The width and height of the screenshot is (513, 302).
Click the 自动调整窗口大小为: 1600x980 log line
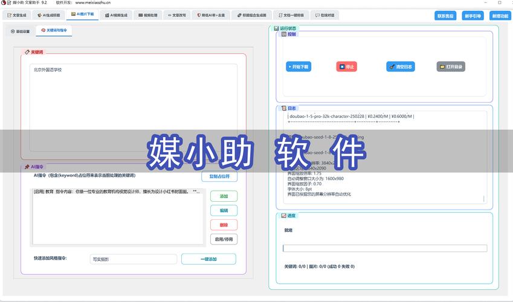tap(315, 179)
